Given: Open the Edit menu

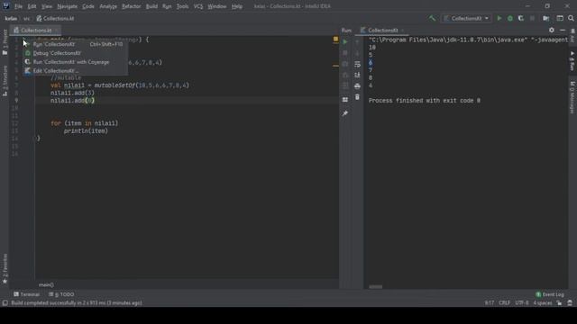Looking at the screenshot, I should point(32,6).
